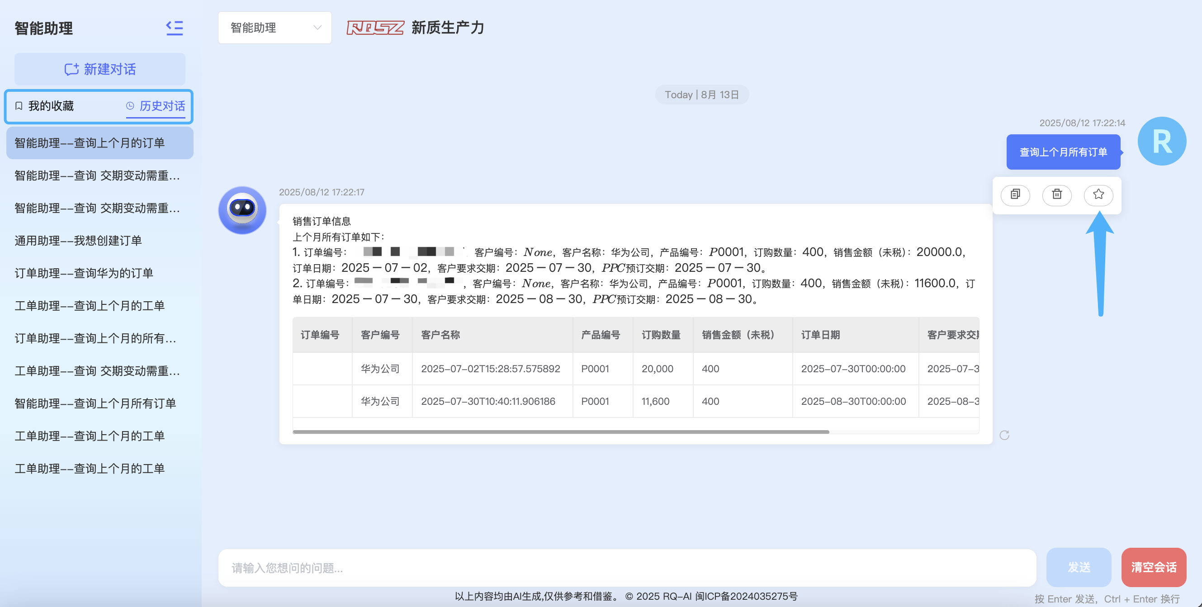The image size is (1202, 607).
Task: Open history item 通用助理--我想创建订单
Action: 78,241
